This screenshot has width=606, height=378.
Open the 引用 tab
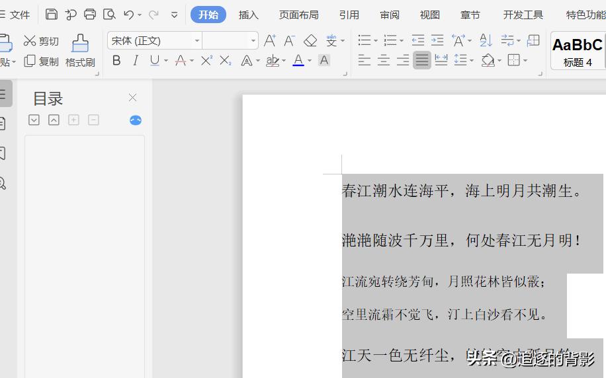349,15
